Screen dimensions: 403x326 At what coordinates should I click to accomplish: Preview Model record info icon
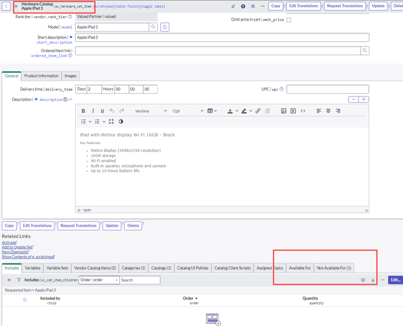coord(165,27)
